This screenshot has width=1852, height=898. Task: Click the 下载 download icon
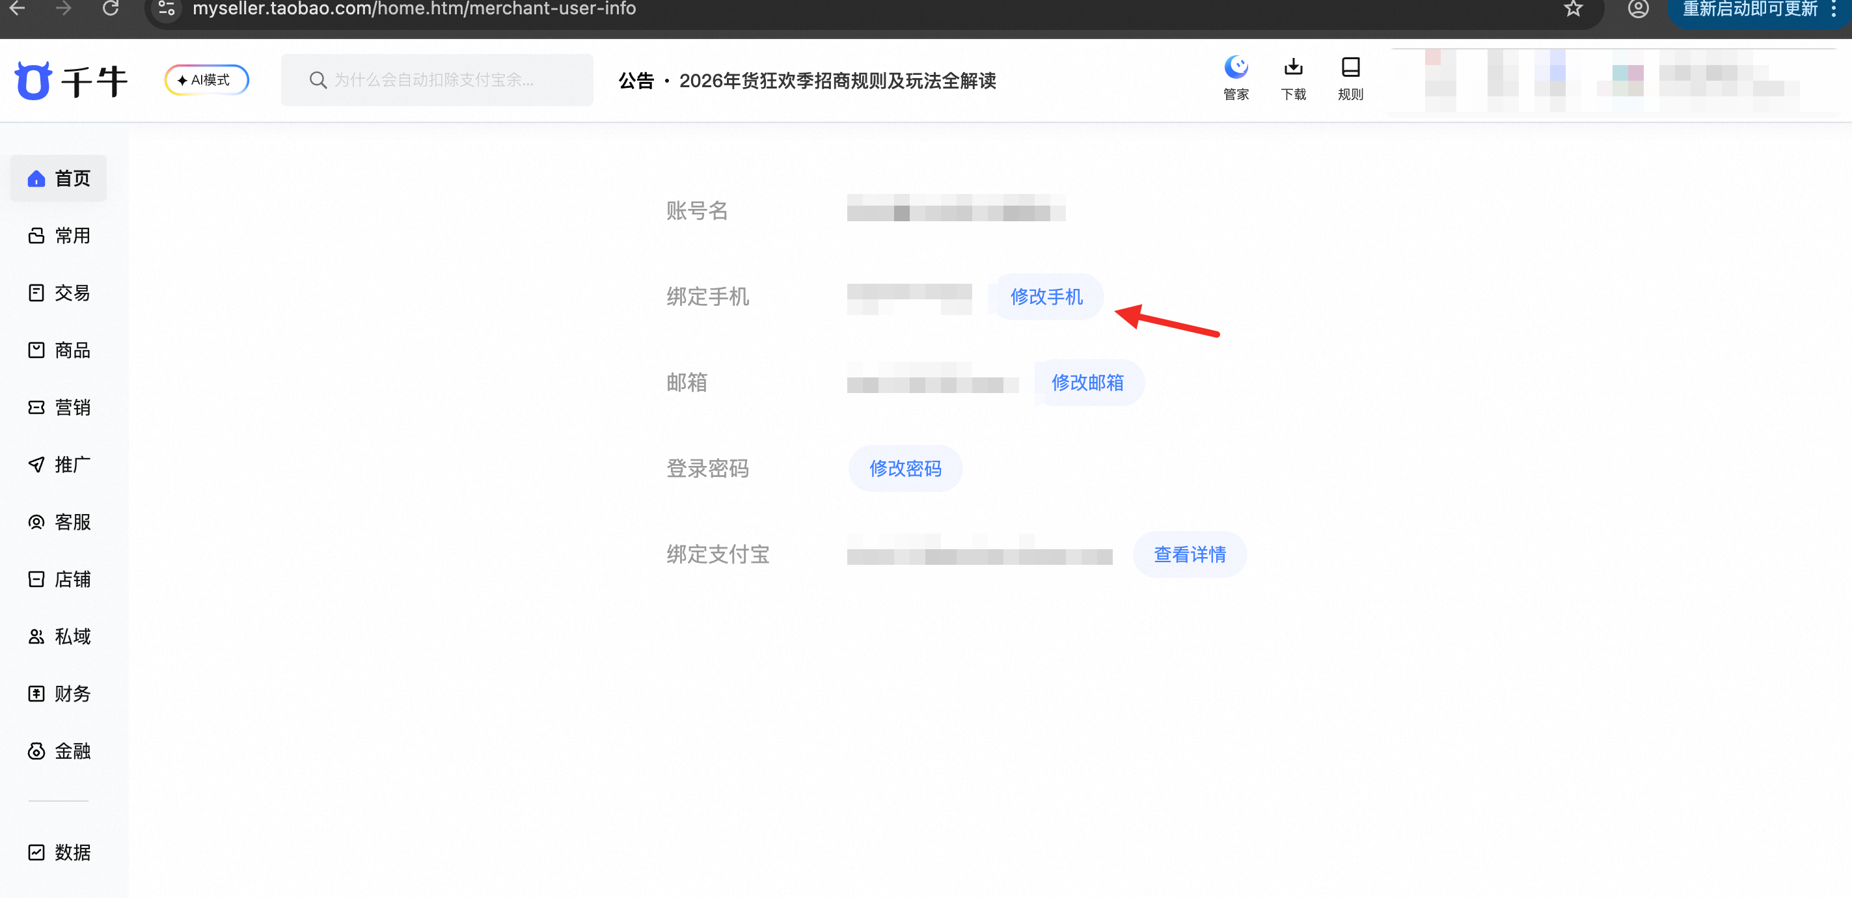click(1294, 78)
